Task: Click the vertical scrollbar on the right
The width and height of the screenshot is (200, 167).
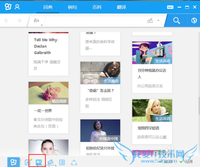Action: 199,106
